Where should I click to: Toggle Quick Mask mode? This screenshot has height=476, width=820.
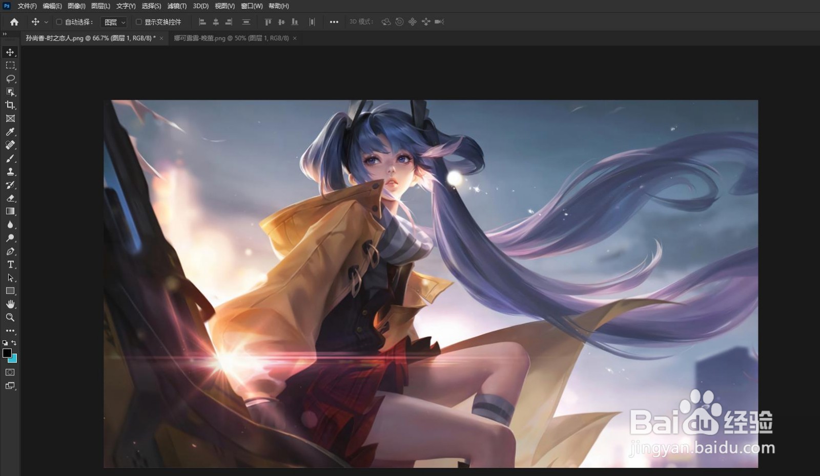click(x=10, y=372)
